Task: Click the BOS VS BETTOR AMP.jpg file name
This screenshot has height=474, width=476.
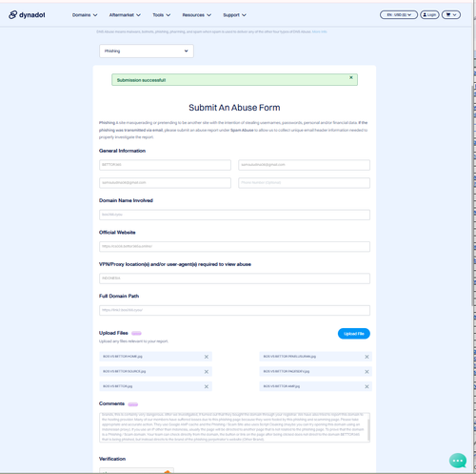Action: pyautogui.click(x=282, y=386)
